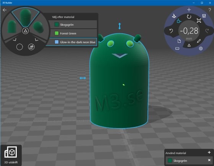The width and height of the screenshot is (214, 166).
Task: Click the empty dashed circle deselect icon
Action: [19, 47]
